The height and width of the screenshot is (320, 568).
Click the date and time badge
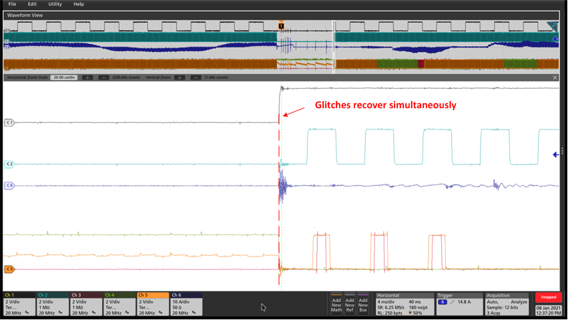click(x=549, y=310)
